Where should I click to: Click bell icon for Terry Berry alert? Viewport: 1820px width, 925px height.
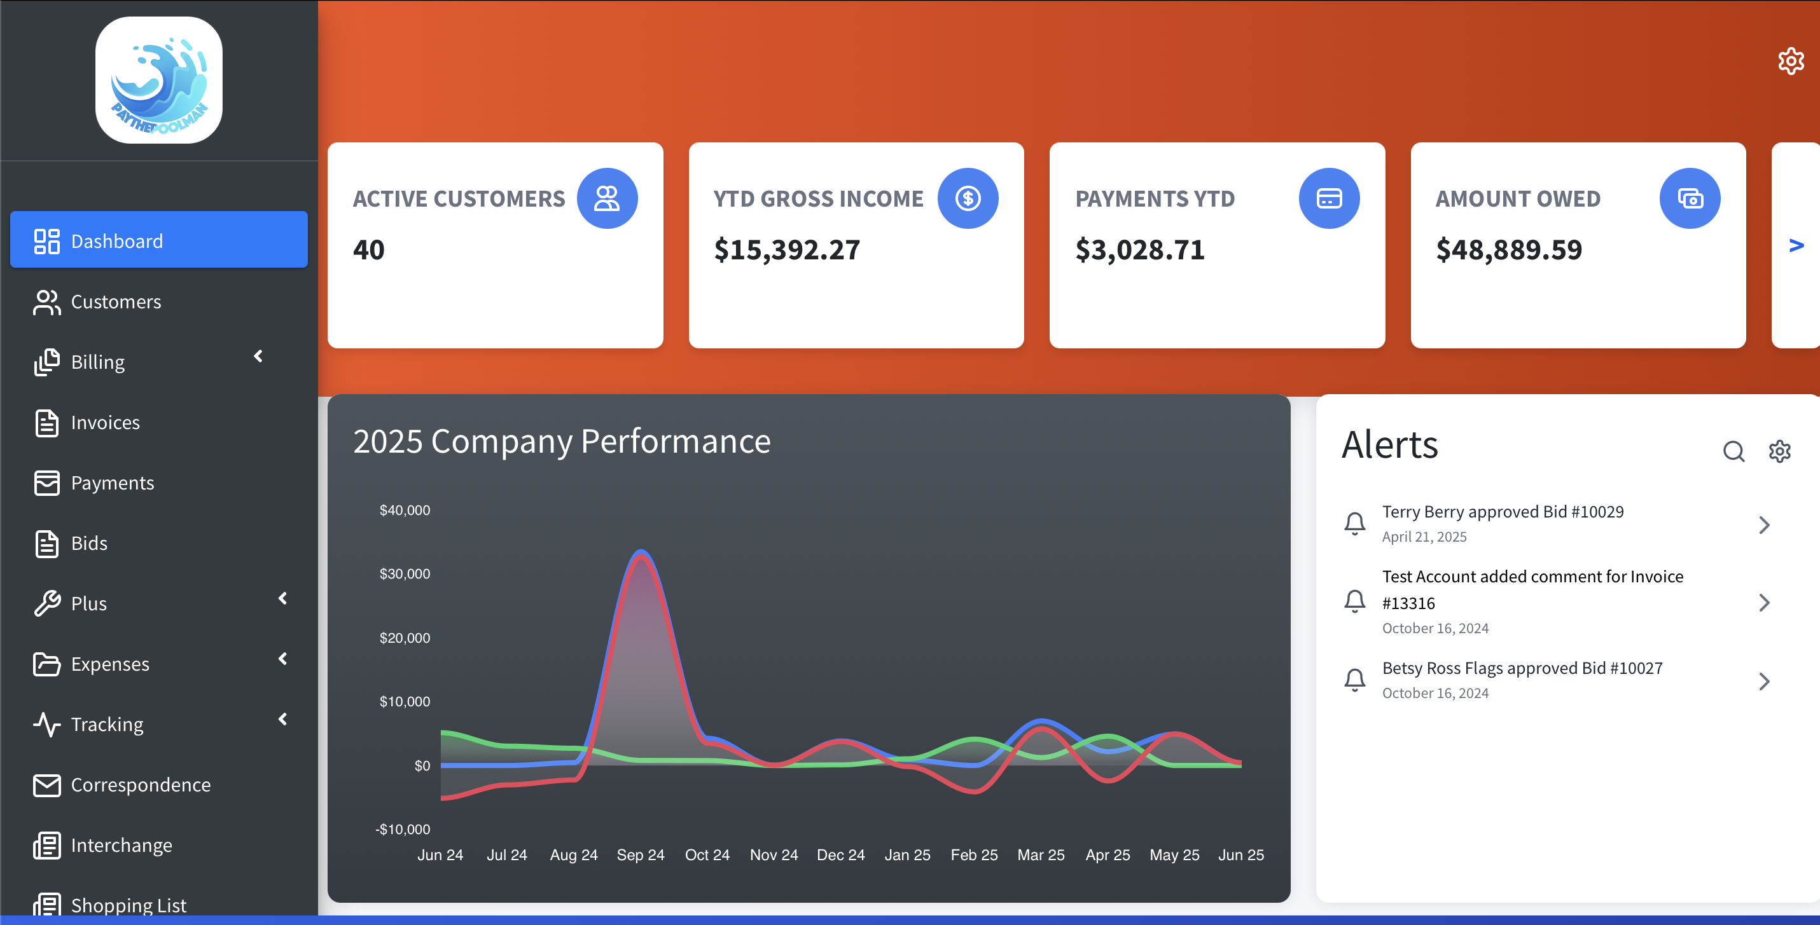(1354, 524)
